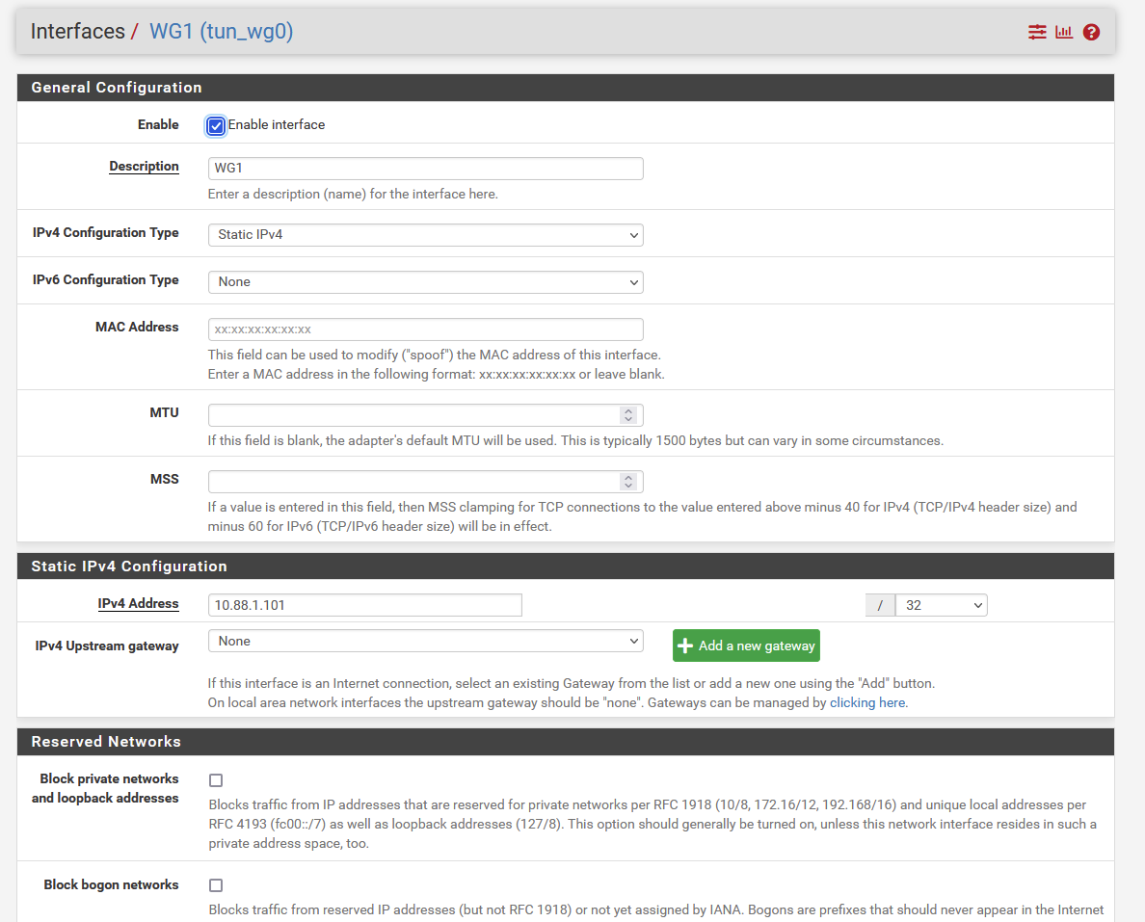Viewport: 1145px width, 922px height.
Task: Click the IPv4 Address input field
Action: point(364,605)
